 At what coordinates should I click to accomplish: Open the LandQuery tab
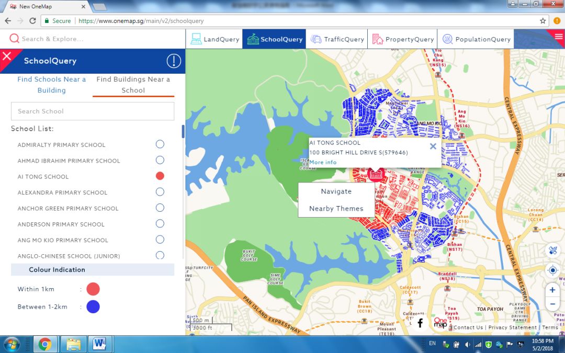[214, 39]
